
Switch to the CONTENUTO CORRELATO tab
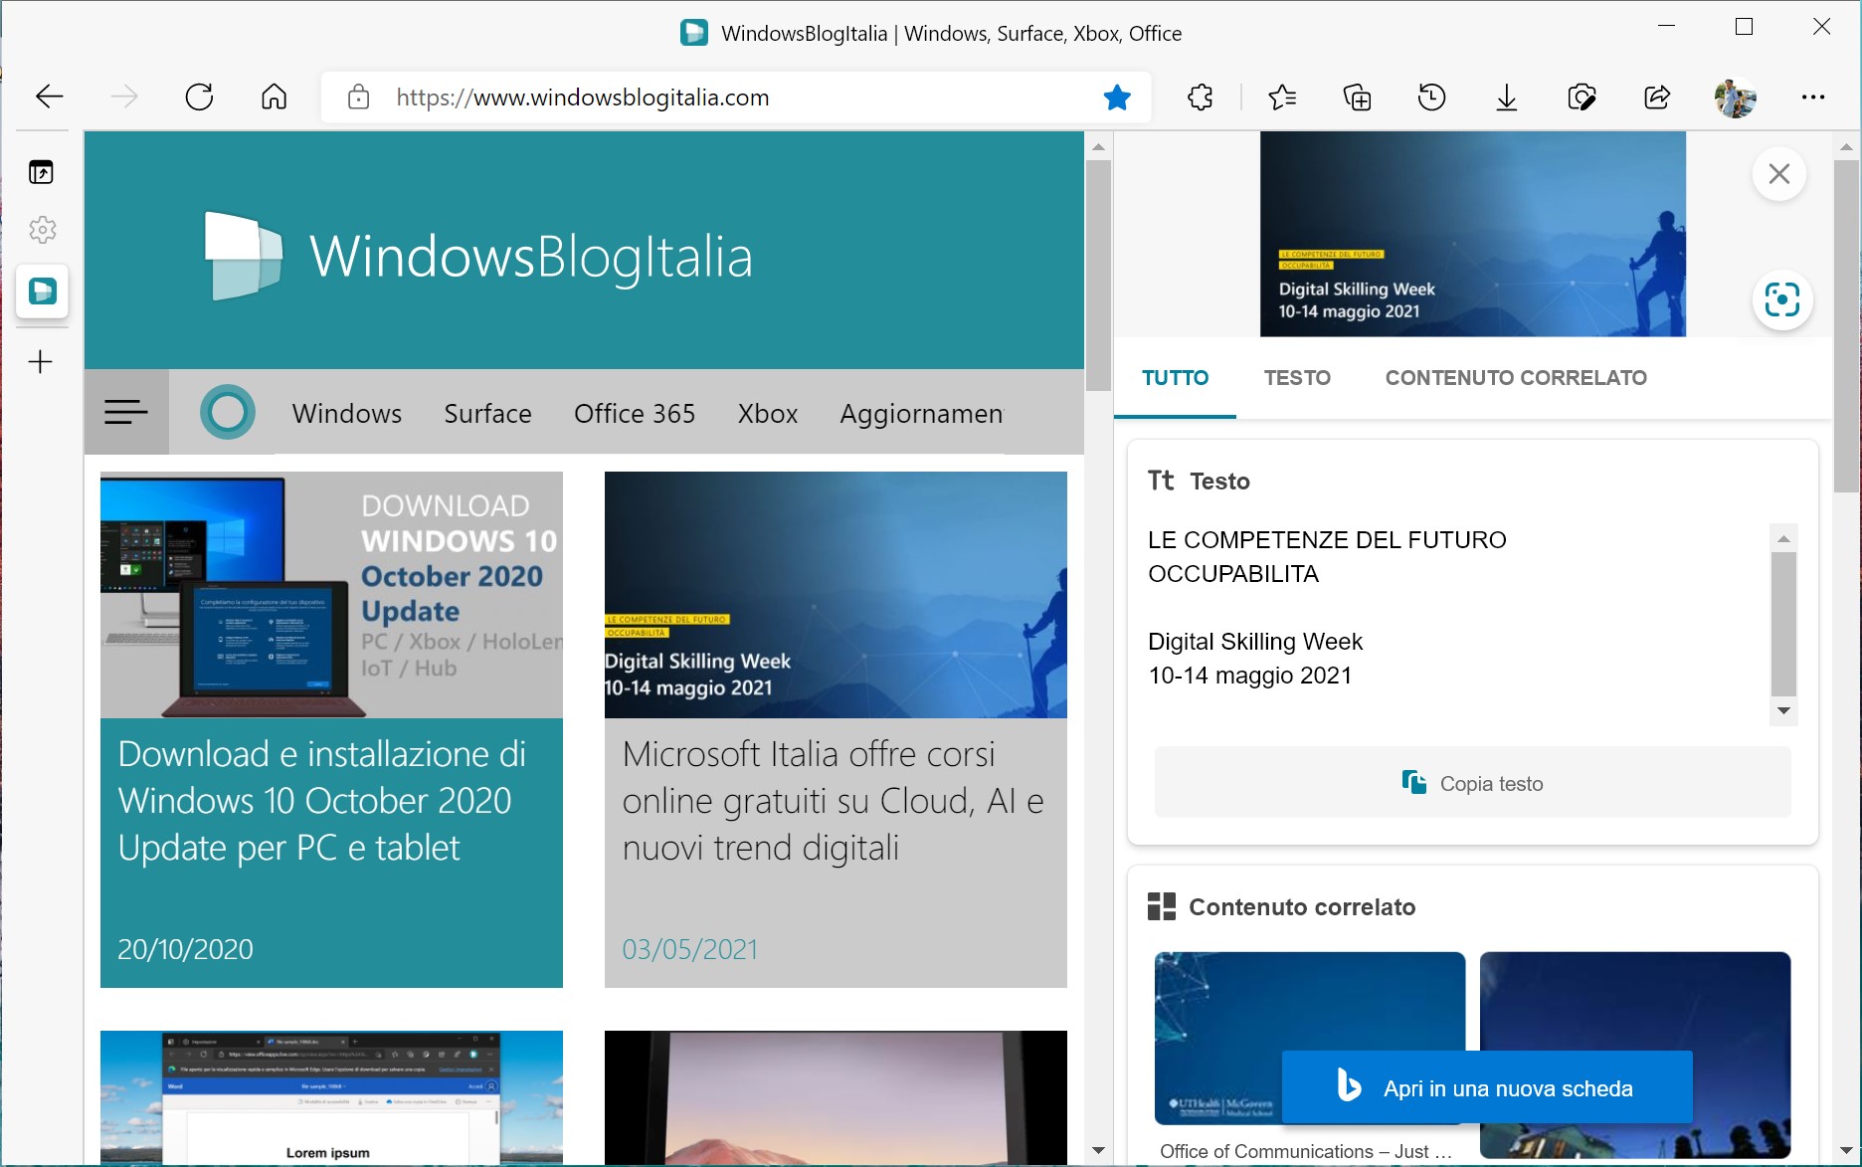[1516, 378]
